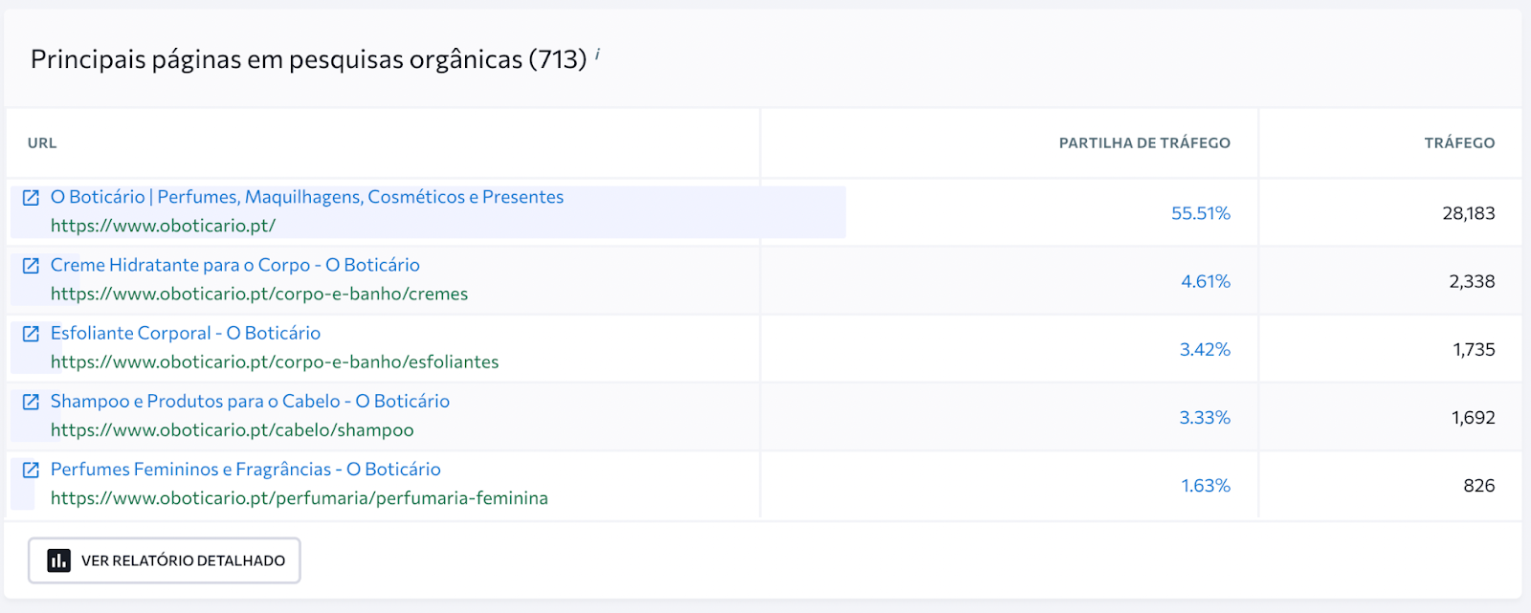Click the Ver Relatório Detalhado button
Image resolution: width=1531 pixels, height=613 pixels.
click(165, 560)
